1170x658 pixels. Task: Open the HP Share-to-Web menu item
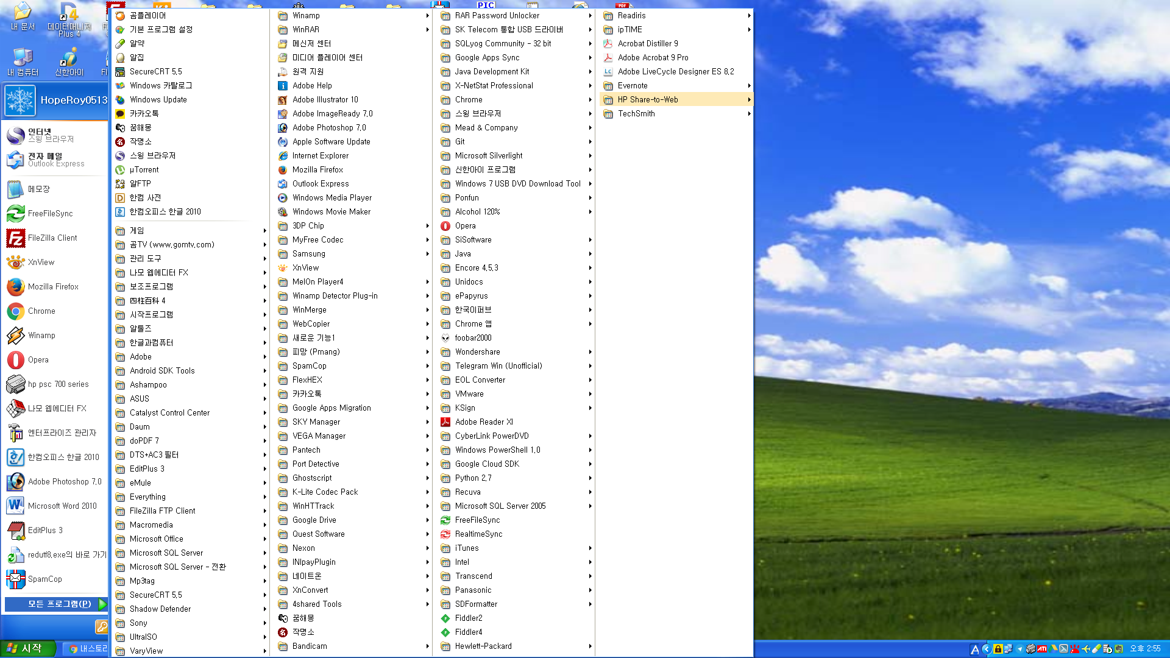677,99
